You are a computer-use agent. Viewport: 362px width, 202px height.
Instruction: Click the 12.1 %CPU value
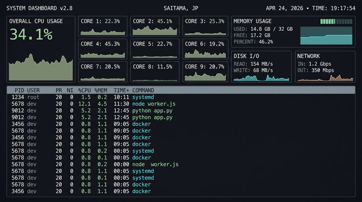pyautogui.click(x=85, y=104)
